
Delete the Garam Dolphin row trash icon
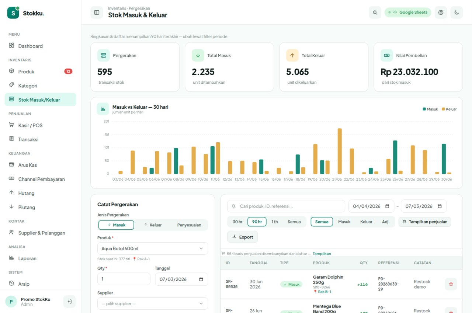click(451, 284)
